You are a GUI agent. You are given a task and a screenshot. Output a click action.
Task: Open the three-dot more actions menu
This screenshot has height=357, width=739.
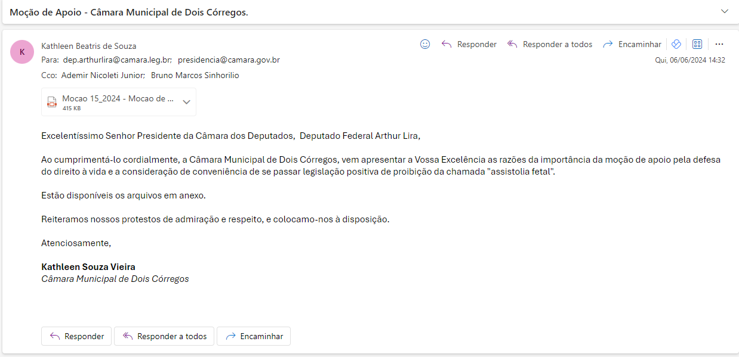(719, 44)
